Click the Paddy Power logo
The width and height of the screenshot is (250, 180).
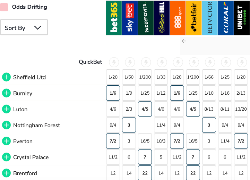coord(146,18)
